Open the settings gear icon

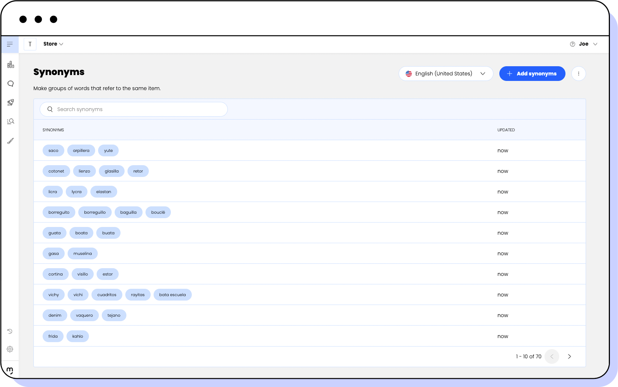pyautogui.click(x=10, y=349)
